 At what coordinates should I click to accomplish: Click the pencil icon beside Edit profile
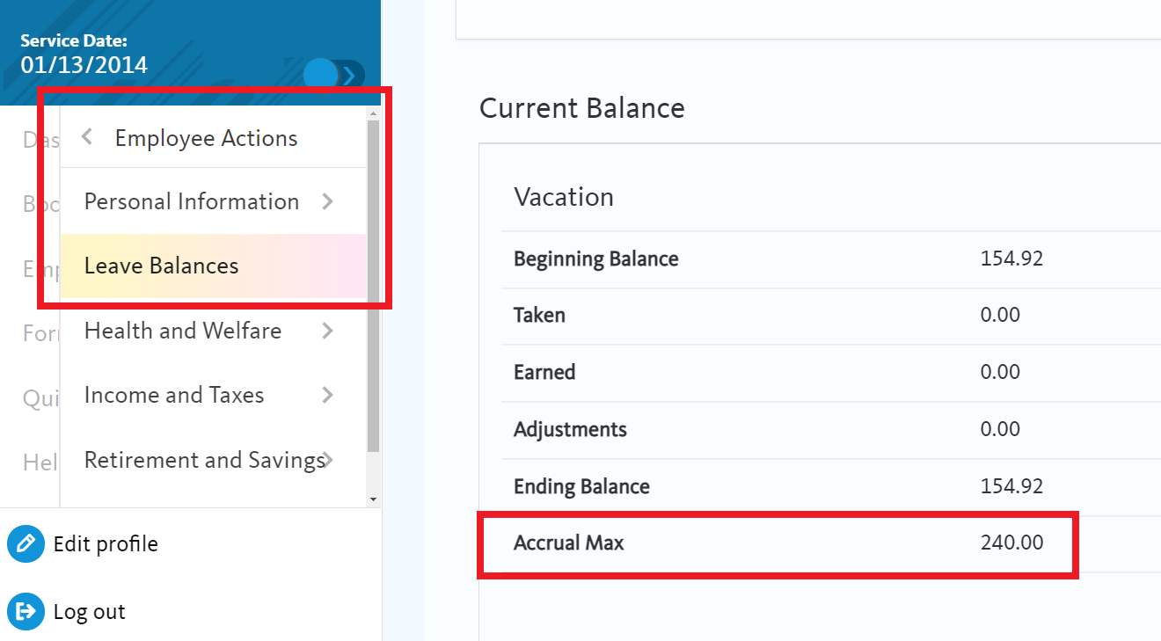point(26,543)
